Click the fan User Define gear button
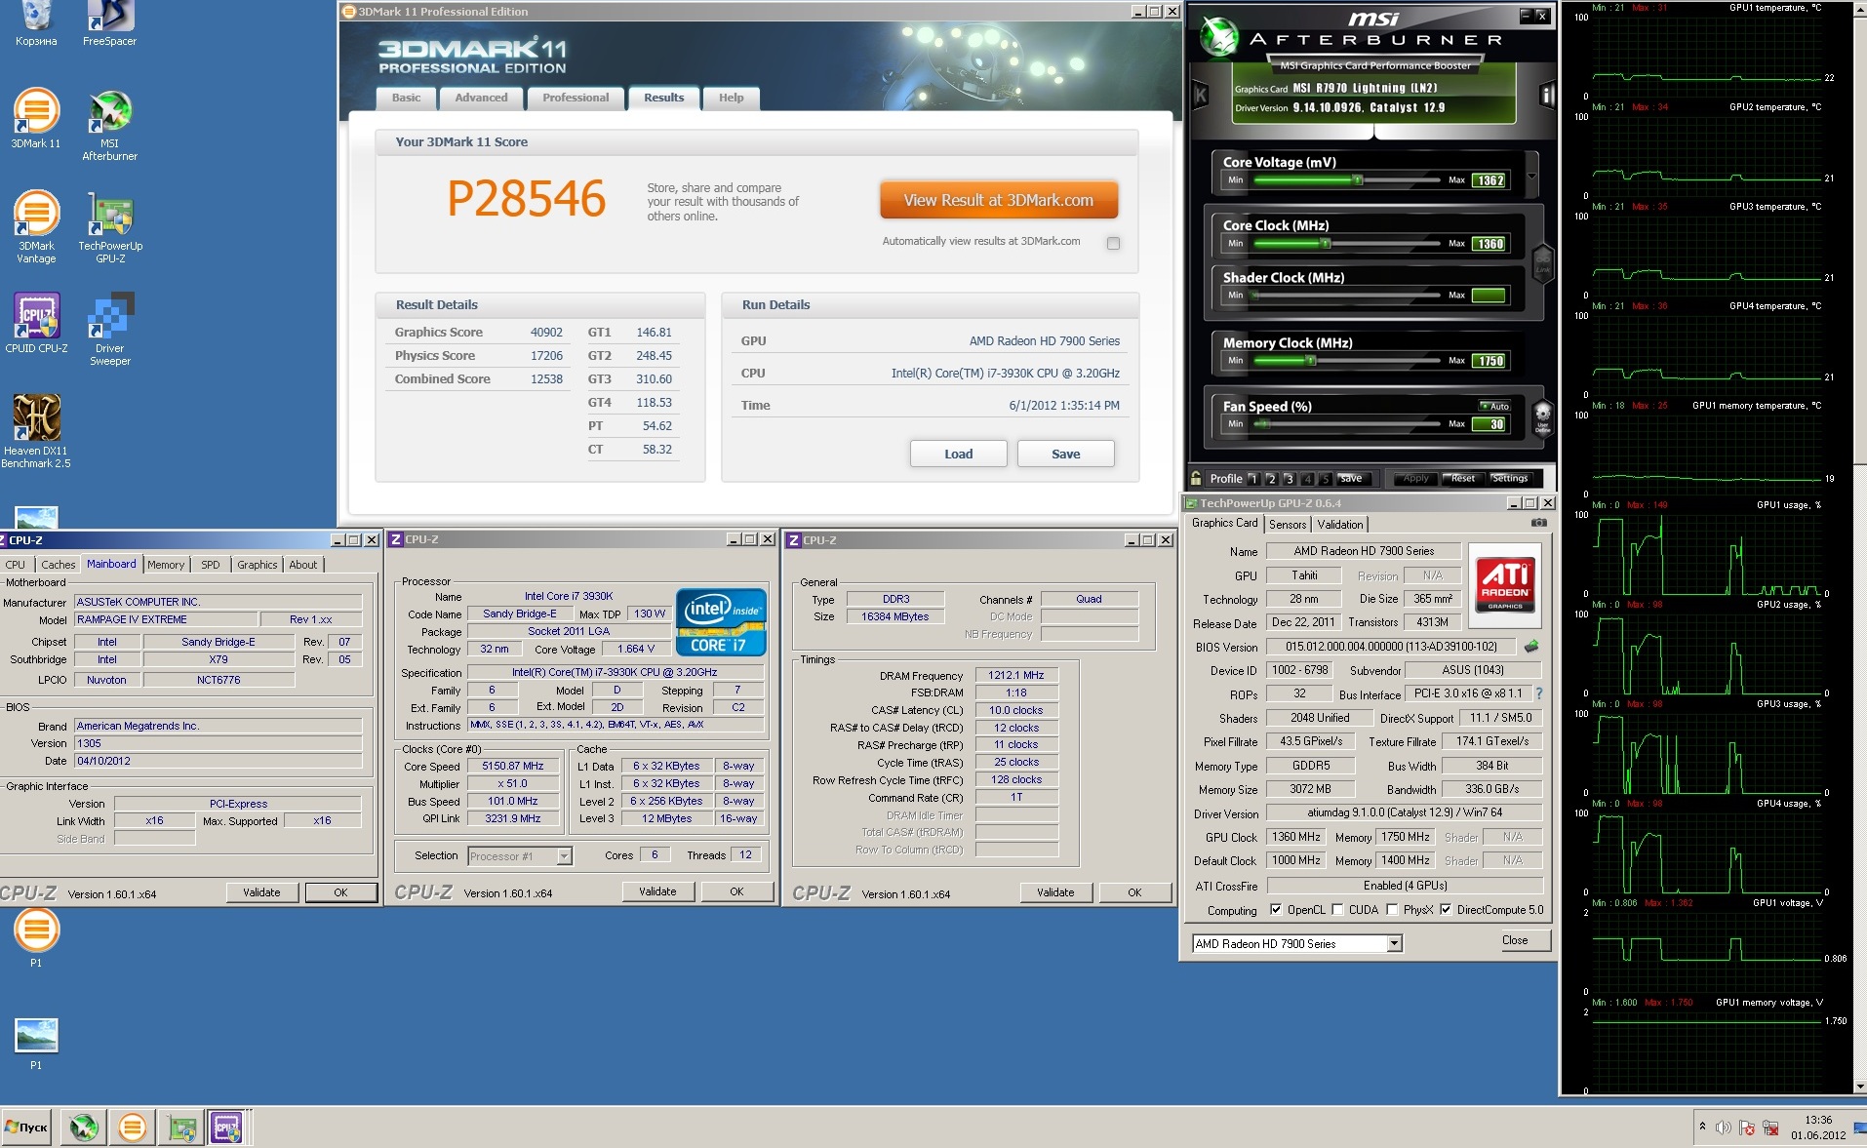 (x=1542, y=416)
